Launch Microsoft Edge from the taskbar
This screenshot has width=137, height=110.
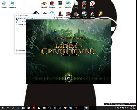pos(18,108)
